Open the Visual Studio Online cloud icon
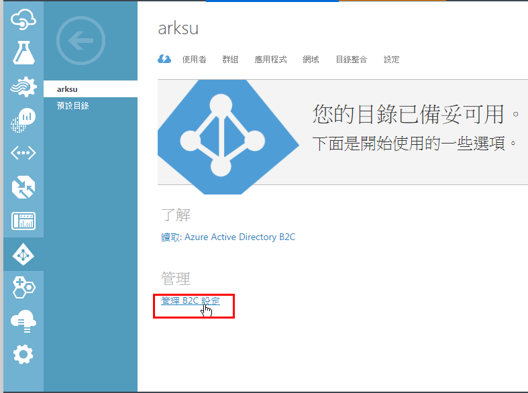Screen dimensions: 528x393 [23, 19]
